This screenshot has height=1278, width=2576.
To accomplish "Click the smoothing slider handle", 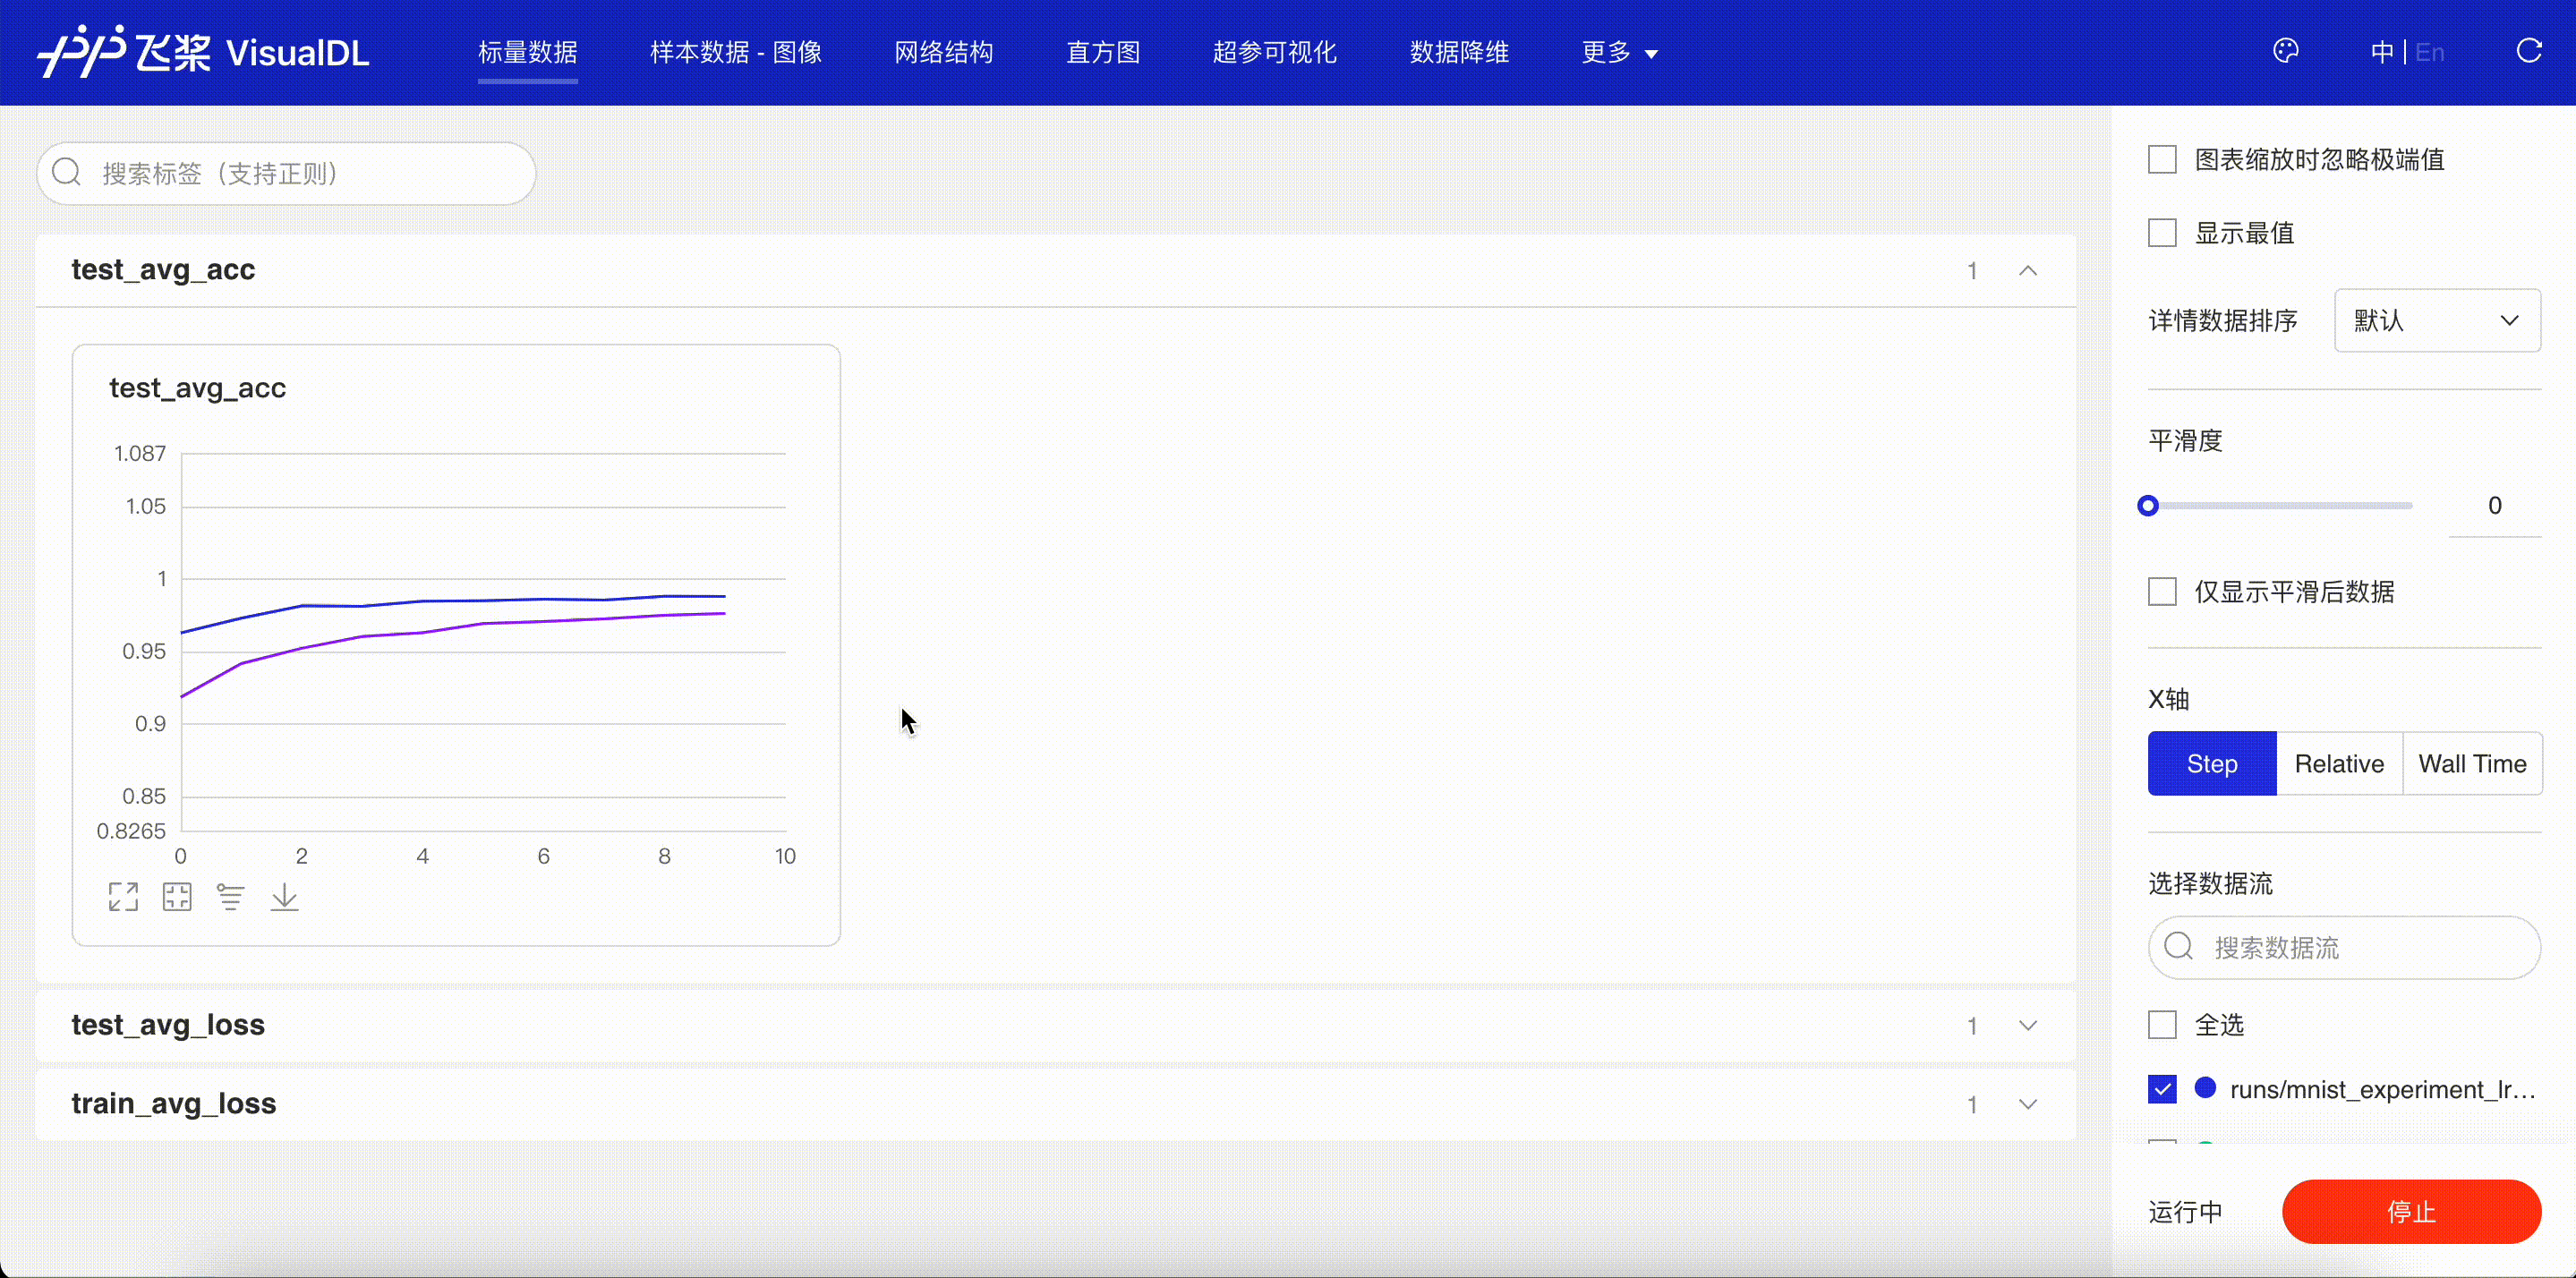I will [2147, 505].
